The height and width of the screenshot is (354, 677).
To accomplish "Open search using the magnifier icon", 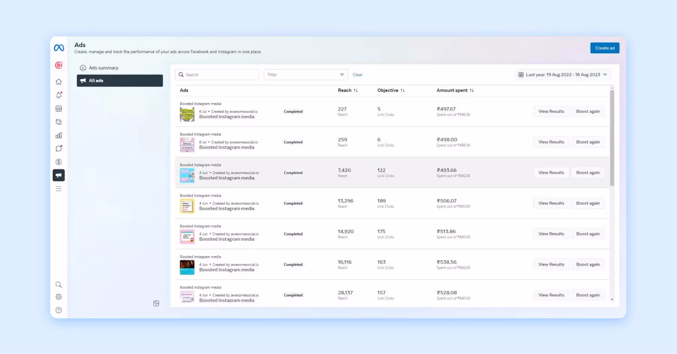I will pos(59,285).
